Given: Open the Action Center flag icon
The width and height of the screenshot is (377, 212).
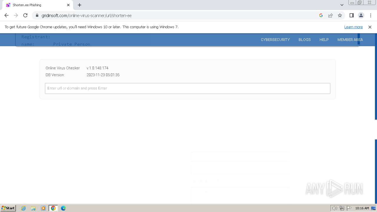Looking at the screenshot, I should pos(349,208).
